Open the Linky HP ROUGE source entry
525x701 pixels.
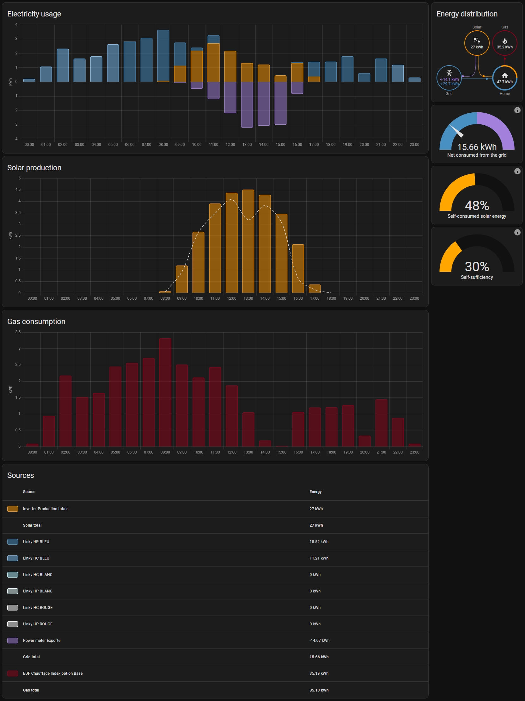pyautogui.click(x=38, y=624)
